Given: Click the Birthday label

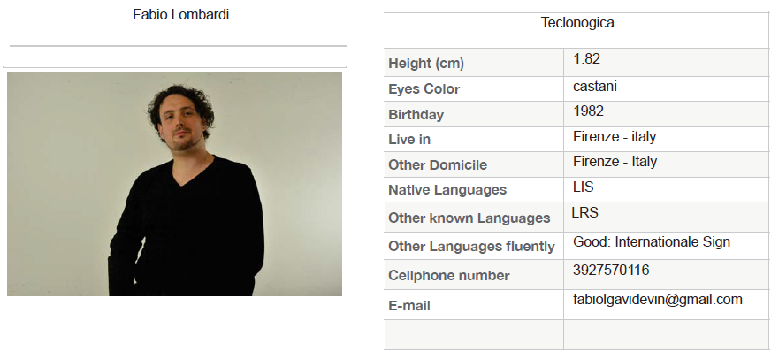Looking at the screenshot, I should (416, 115).
